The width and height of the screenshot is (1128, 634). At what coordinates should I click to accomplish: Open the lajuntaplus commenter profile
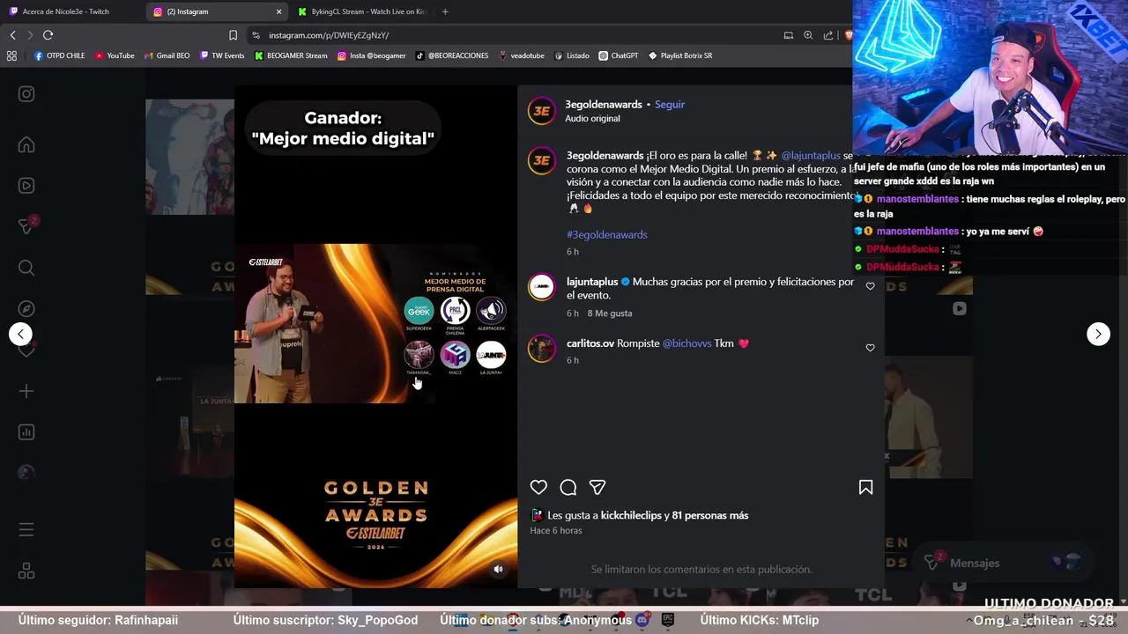(x=592, y=282)
